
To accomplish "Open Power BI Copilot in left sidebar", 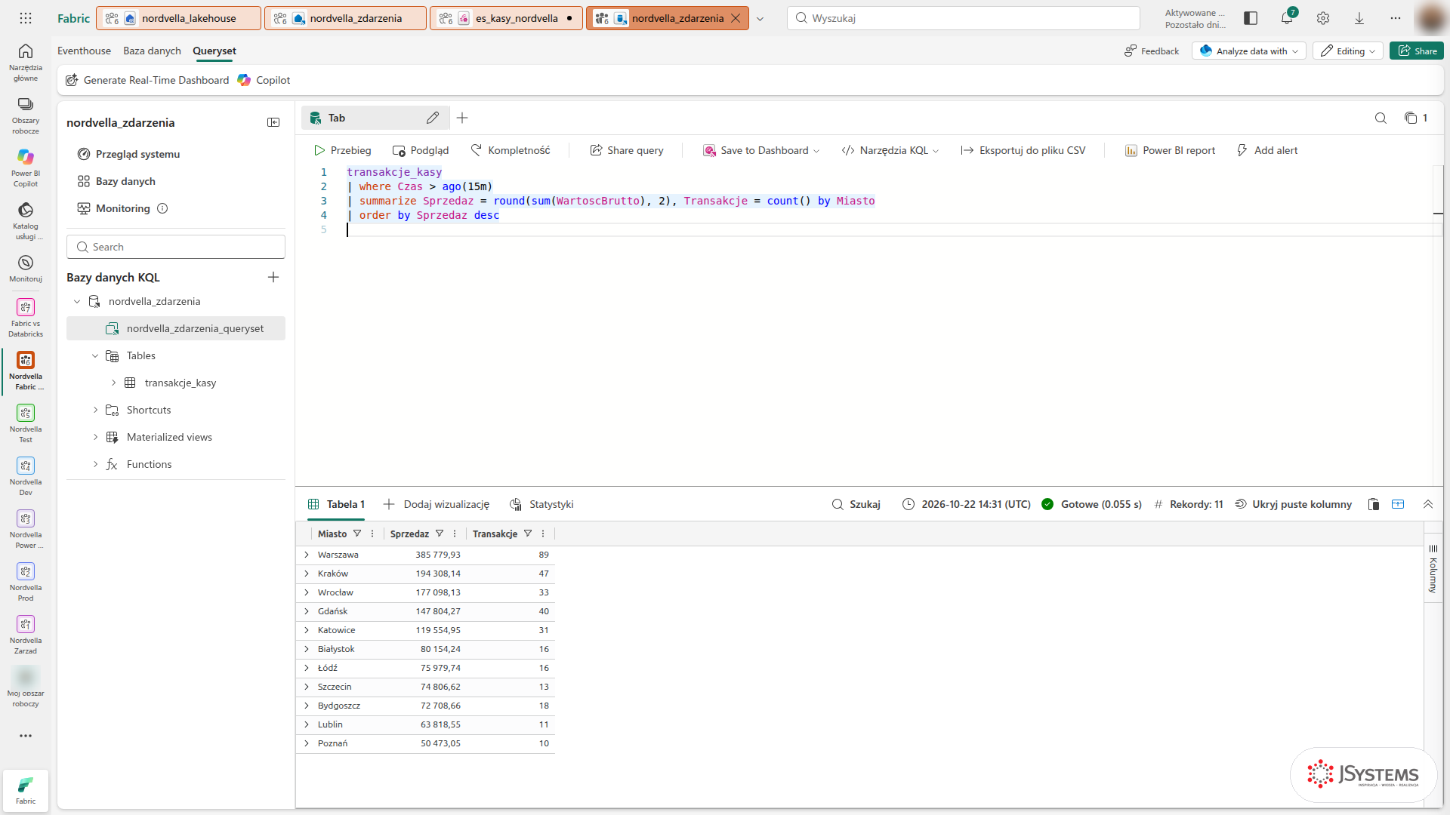I will pos(25,167).
